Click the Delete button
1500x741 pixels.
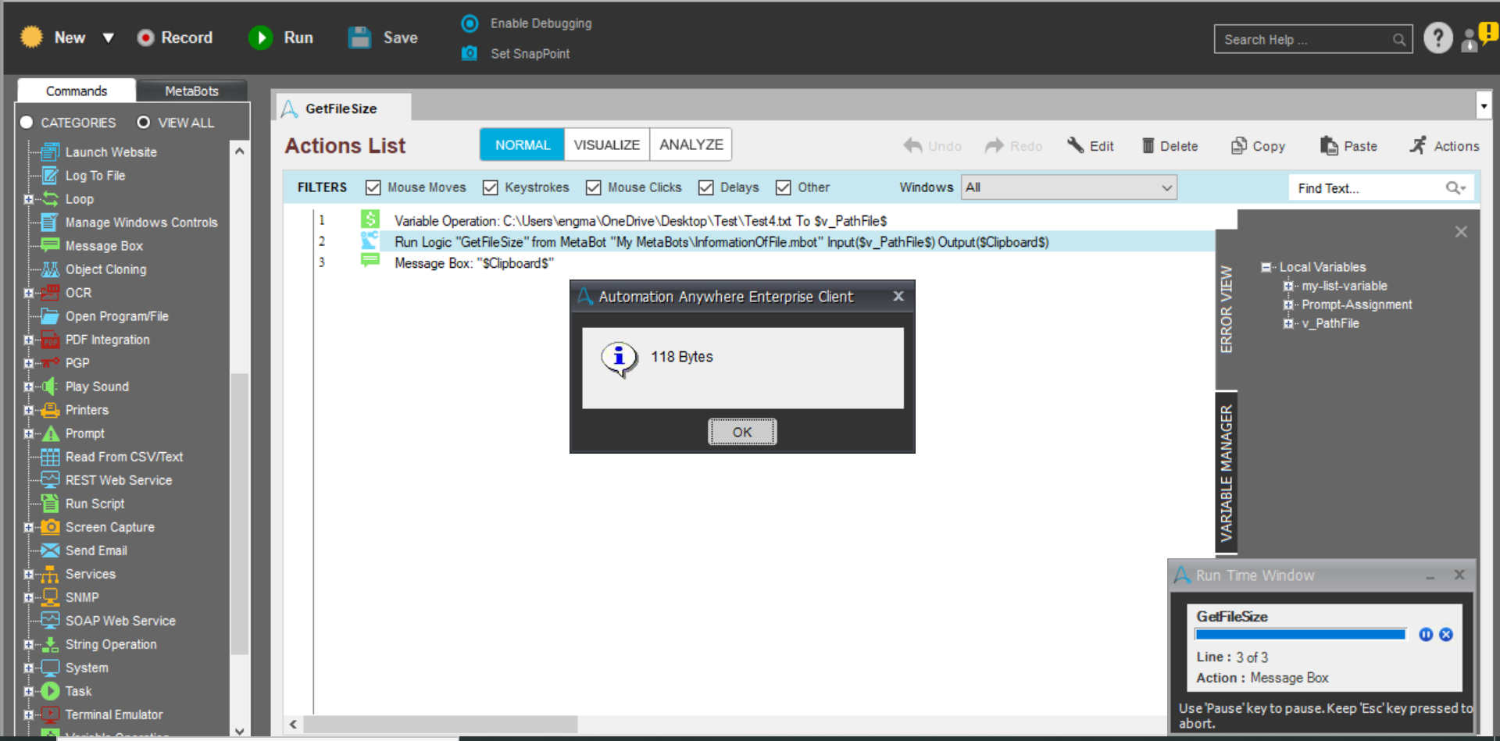click(x=1170, y=146)
